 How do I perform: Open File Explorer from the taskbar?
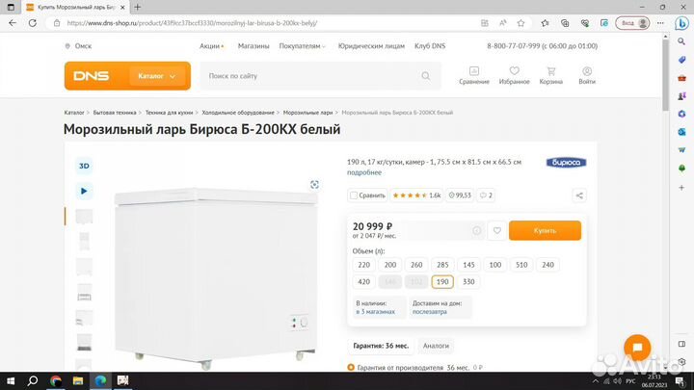coord(78,380)
